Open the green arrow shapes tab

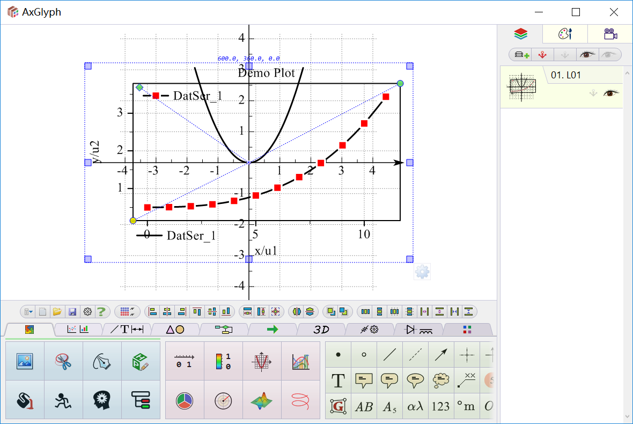tap(273, 330)
